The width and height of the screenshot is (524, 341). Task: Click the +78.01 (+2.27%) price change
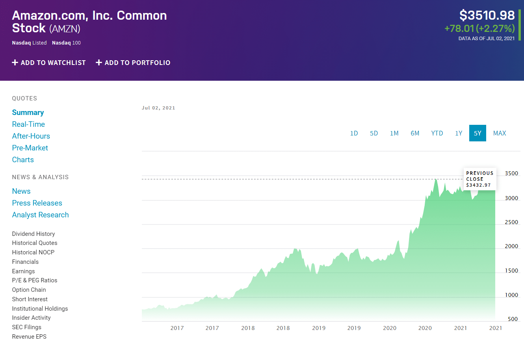click(479, 28)
